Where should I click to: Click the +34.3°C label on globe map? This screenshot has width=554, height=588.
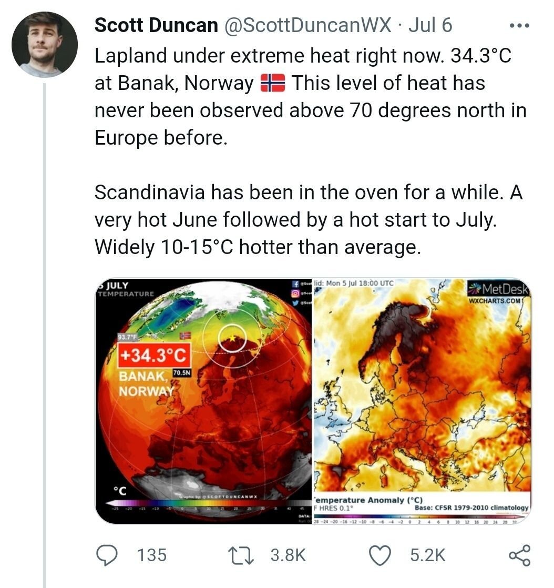[153, 356]
